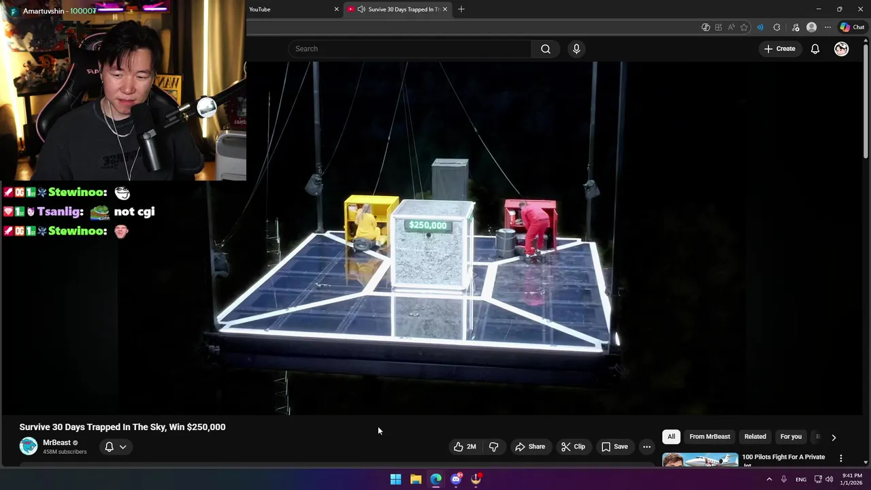Click the Copilot page icon in address bar
871x490 pixels.
click(706, 27)
